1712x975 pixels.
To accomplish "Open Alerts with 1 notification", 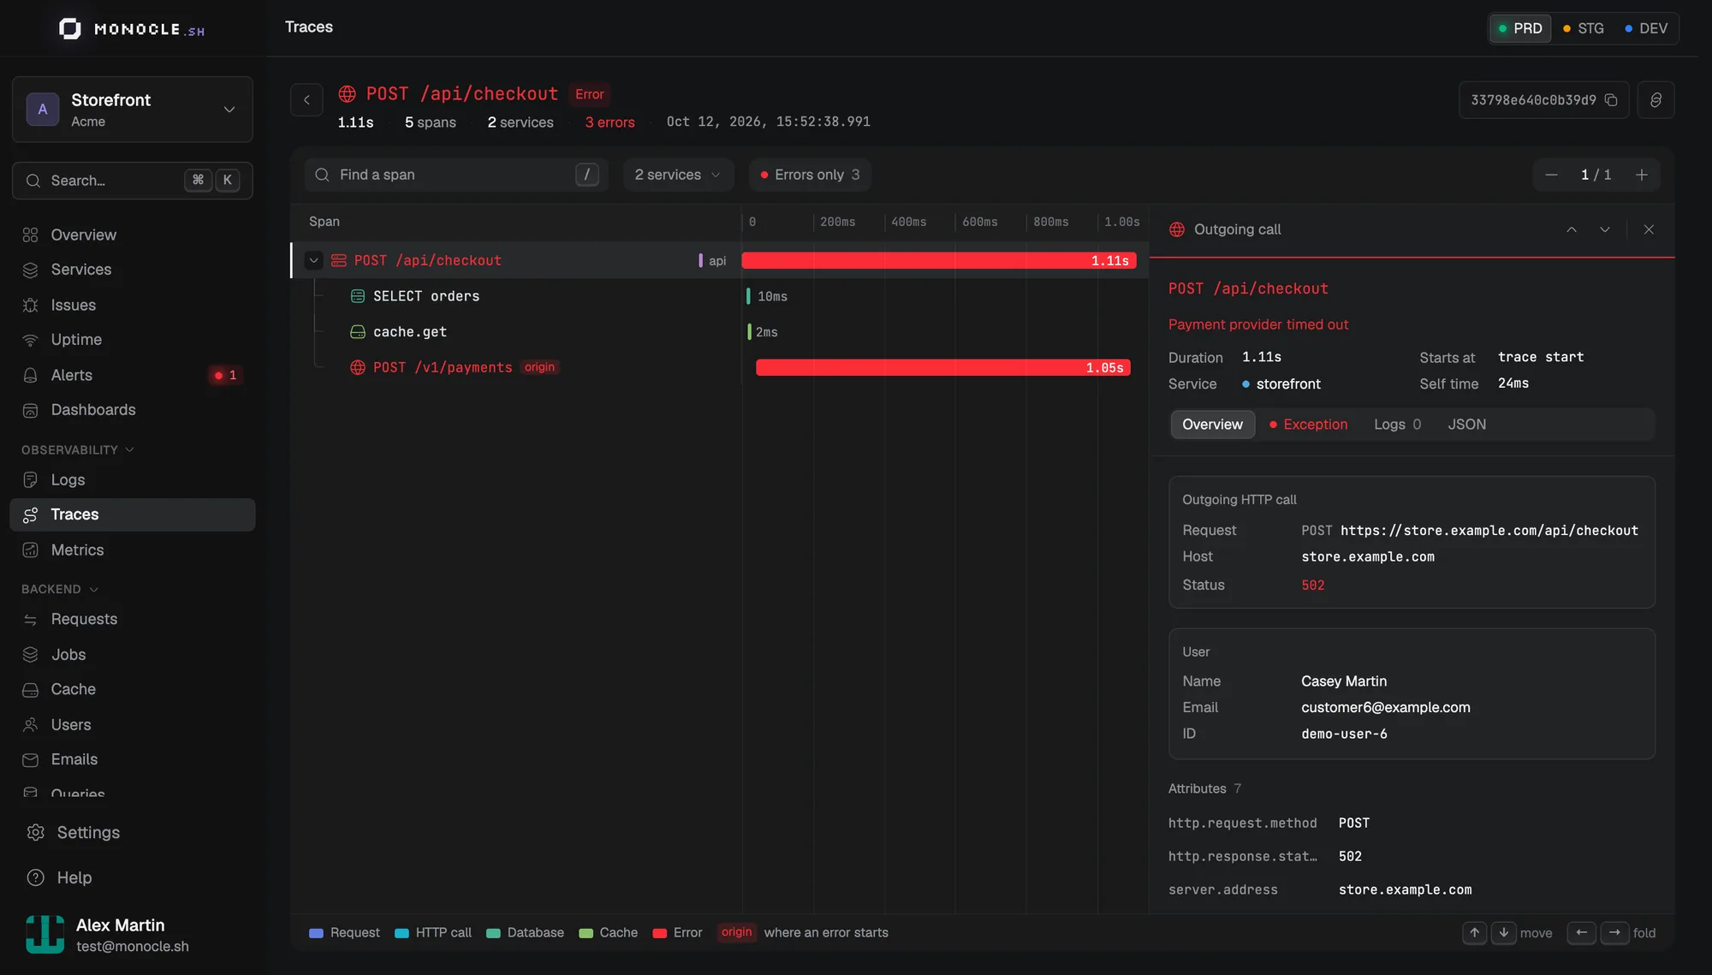I will click(x=132, y=375).
